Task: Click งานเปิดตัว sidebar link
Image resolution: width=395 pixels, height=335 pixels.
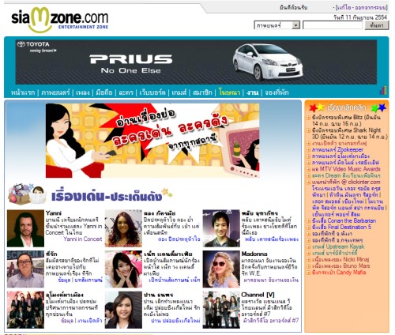Action: [340, 143]
